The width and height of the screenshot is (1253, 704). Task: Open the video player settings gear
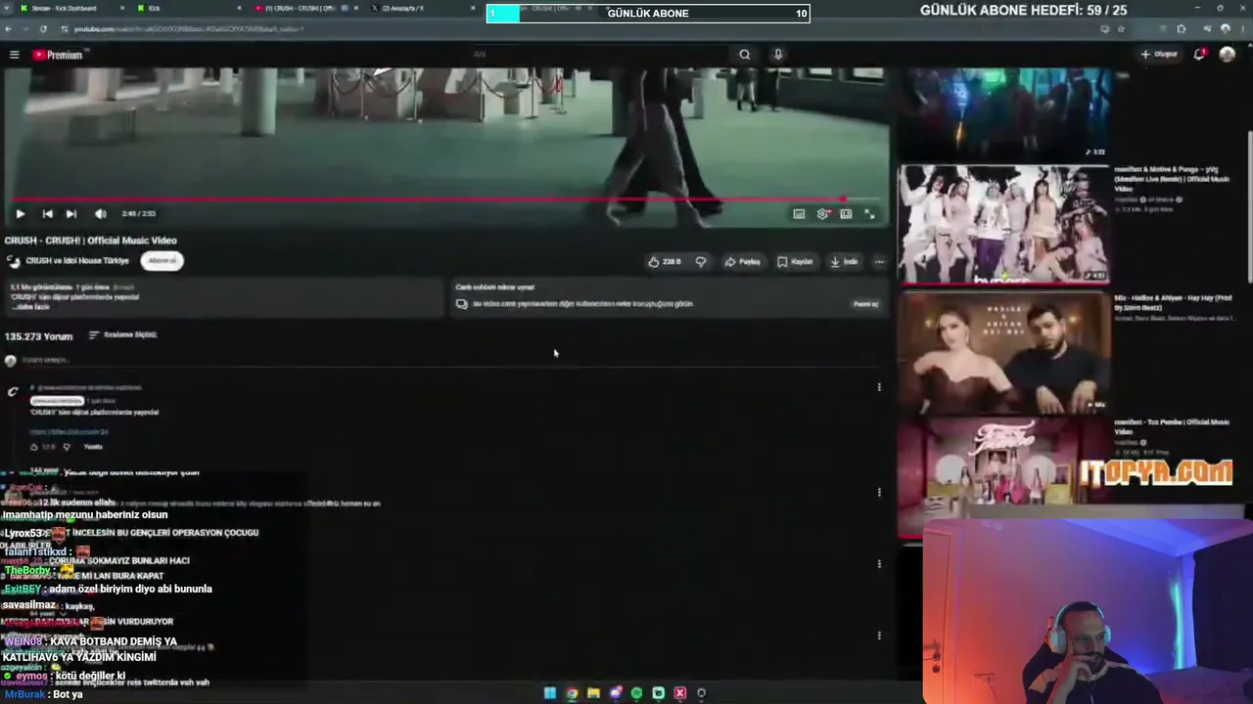(x=822, y=213)
